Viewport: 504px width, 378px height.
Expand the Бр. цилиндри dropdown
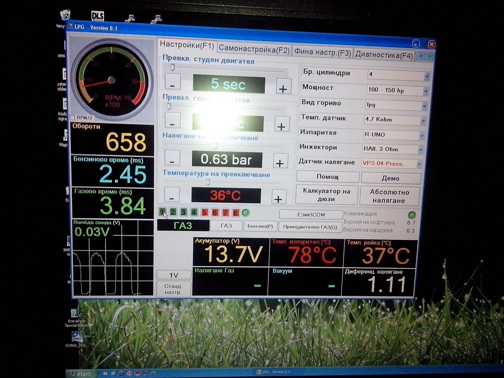pos(427,76)
